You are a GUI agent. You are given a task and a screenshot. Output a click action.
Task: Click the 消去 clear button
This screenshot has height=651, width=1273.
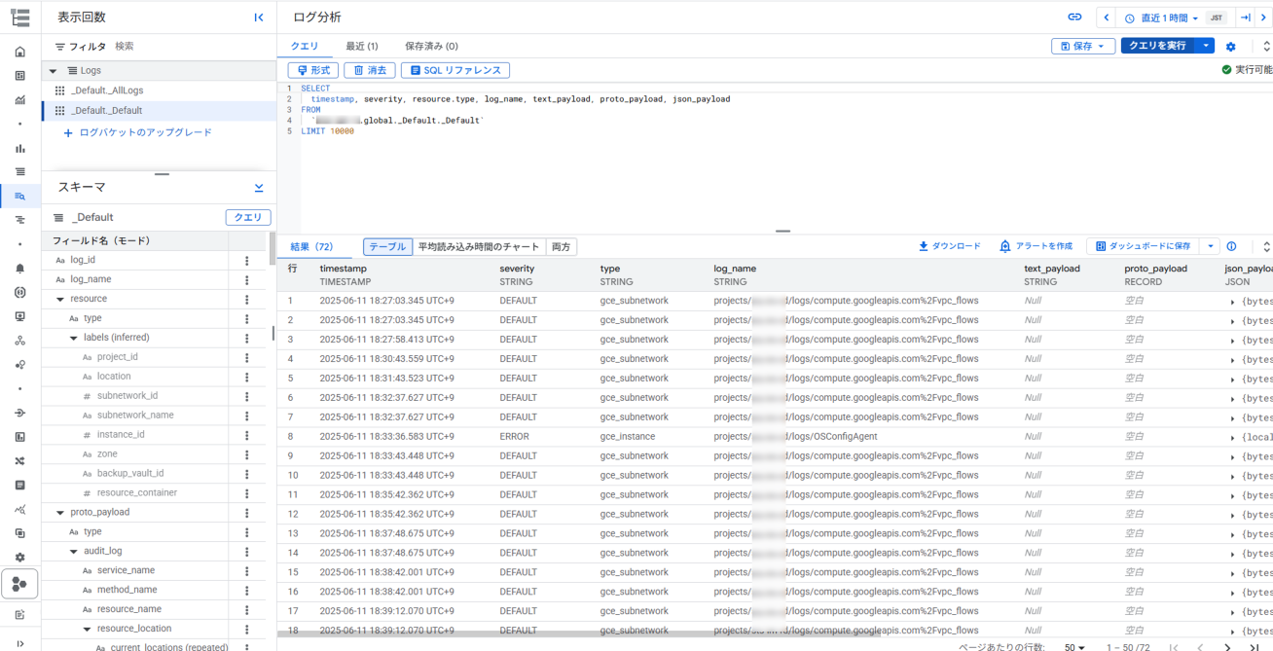(x=370, y=70)
